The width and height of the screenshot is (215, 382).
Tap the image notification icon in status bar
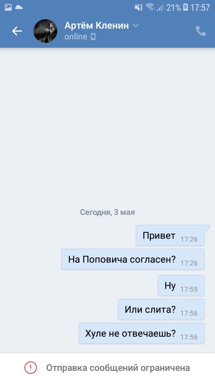(x=8, y=7)
